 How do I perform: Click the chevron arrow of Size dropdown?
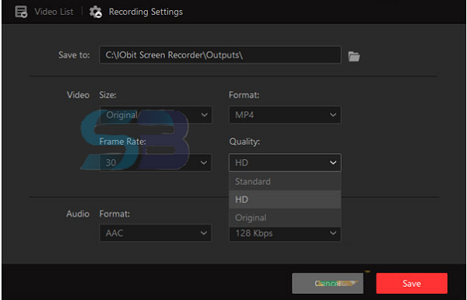[x=204, y=115]
